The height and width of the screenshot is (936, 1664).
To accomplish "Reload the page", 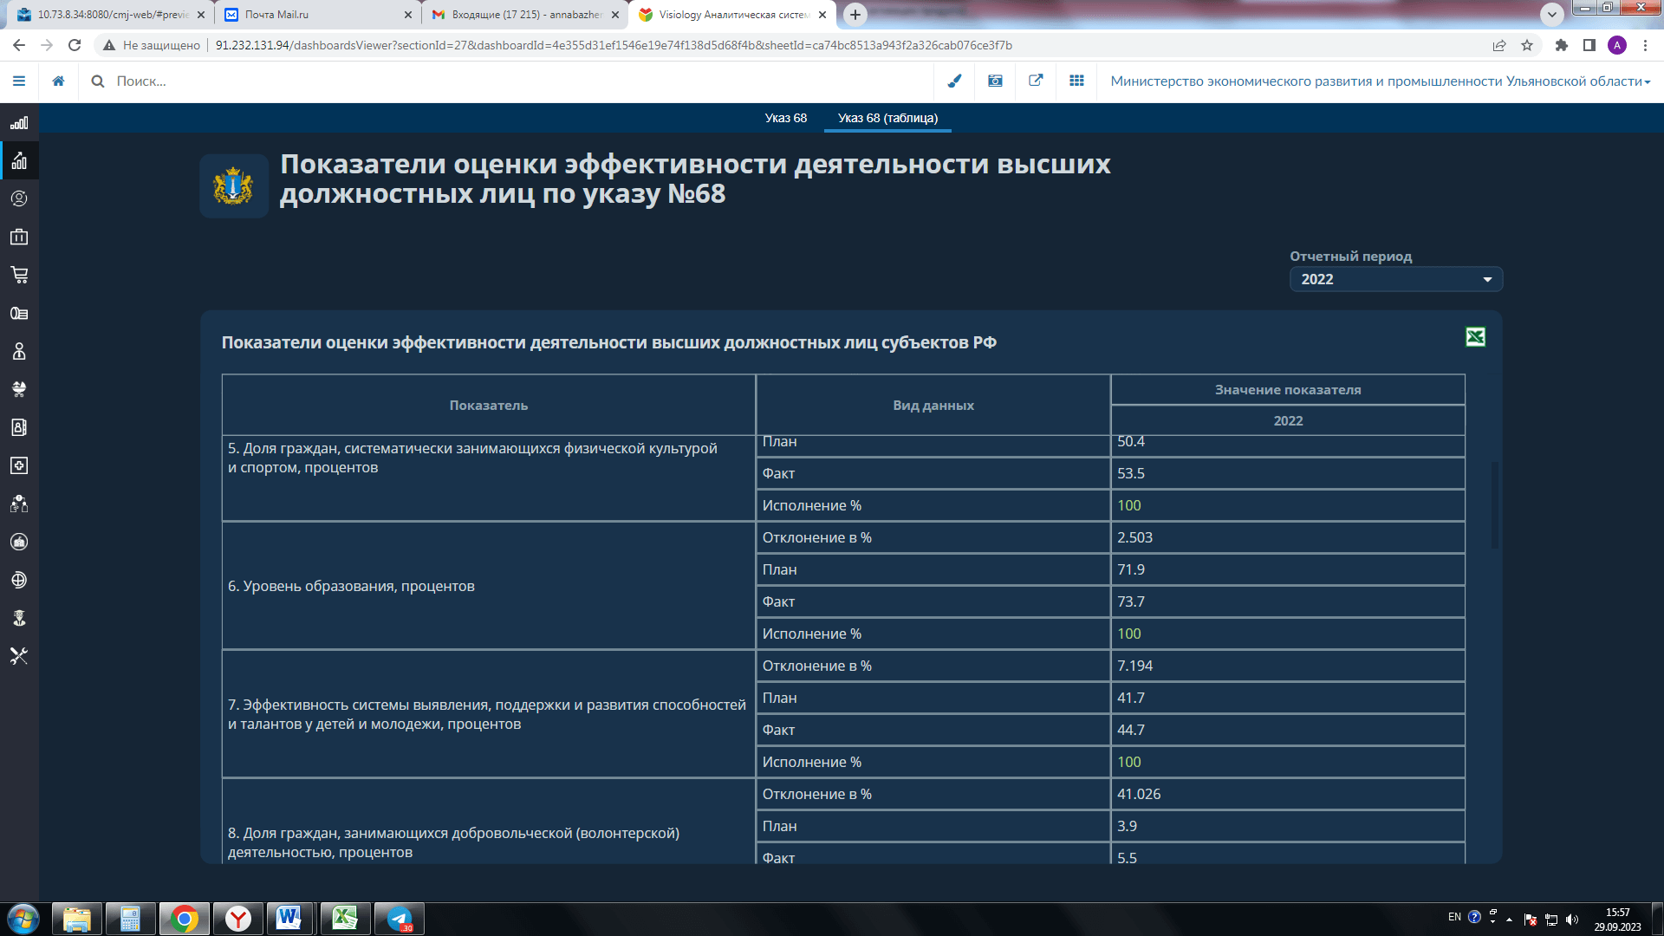I will click(75, 45).
